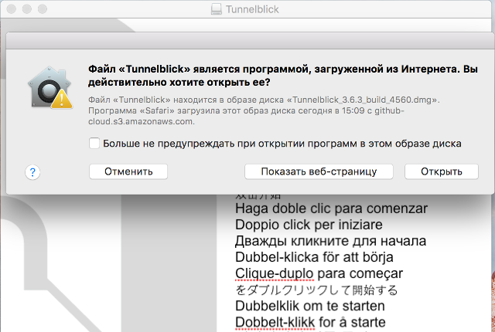The image size is (495, 332).
Task: Click the 'Открыть' button
Action: pyautogui.click(x=442, y=171)
